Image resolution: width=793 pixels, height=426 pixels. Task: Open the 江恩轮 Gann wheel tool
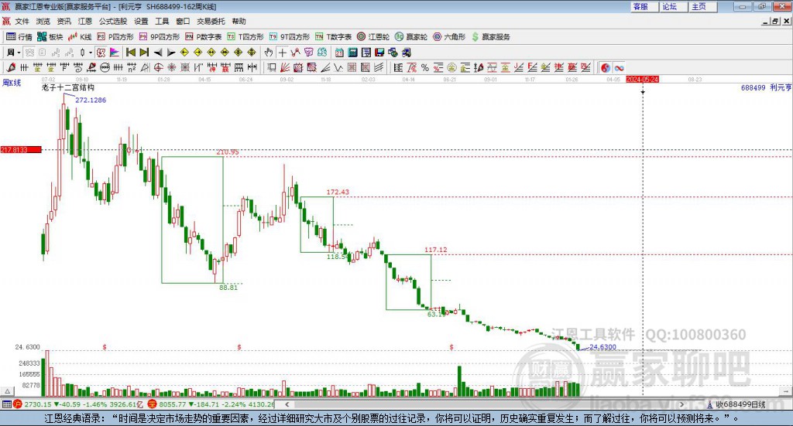373,37
